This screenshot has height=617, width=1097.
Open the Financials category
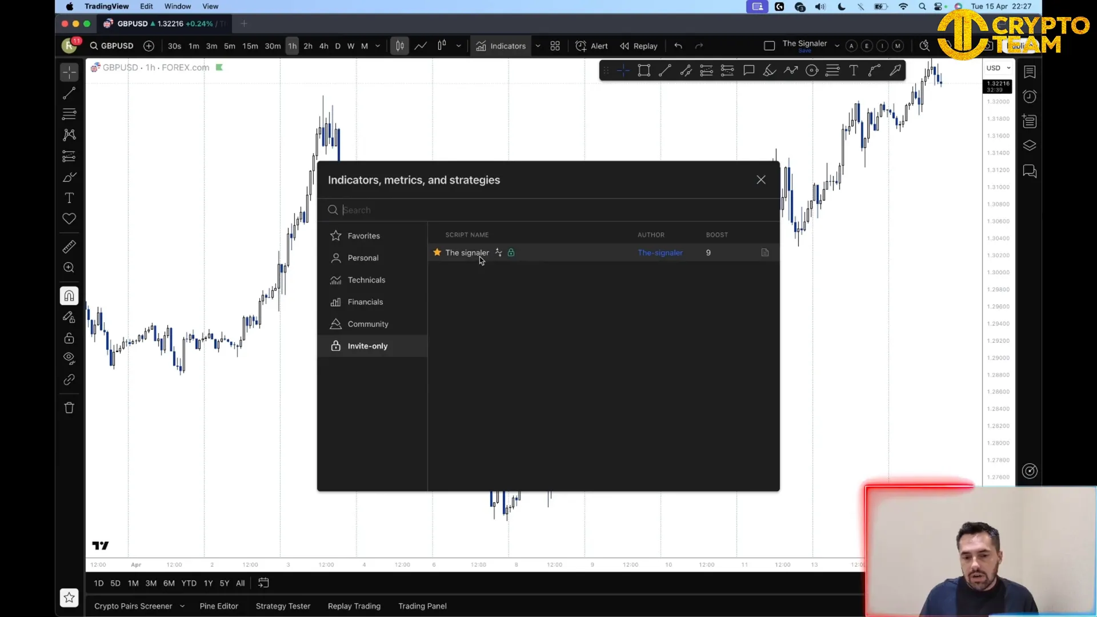coord(373,302)
